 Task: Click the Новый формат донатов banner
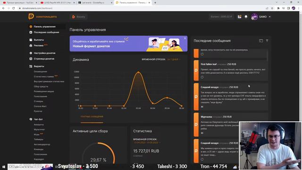(x=128, y=43)
